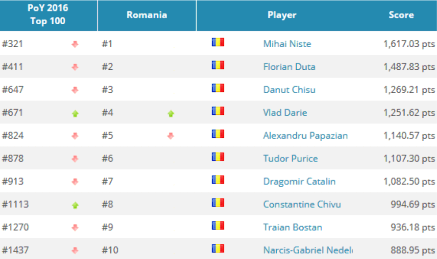This screenshot has height=259, width=437.
Task: Click the flag icon next to Traian Bostan
Action: 218,225
